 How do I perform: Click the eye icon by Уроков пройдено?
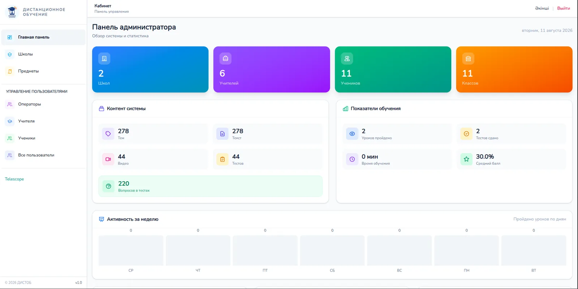(352, 134)
